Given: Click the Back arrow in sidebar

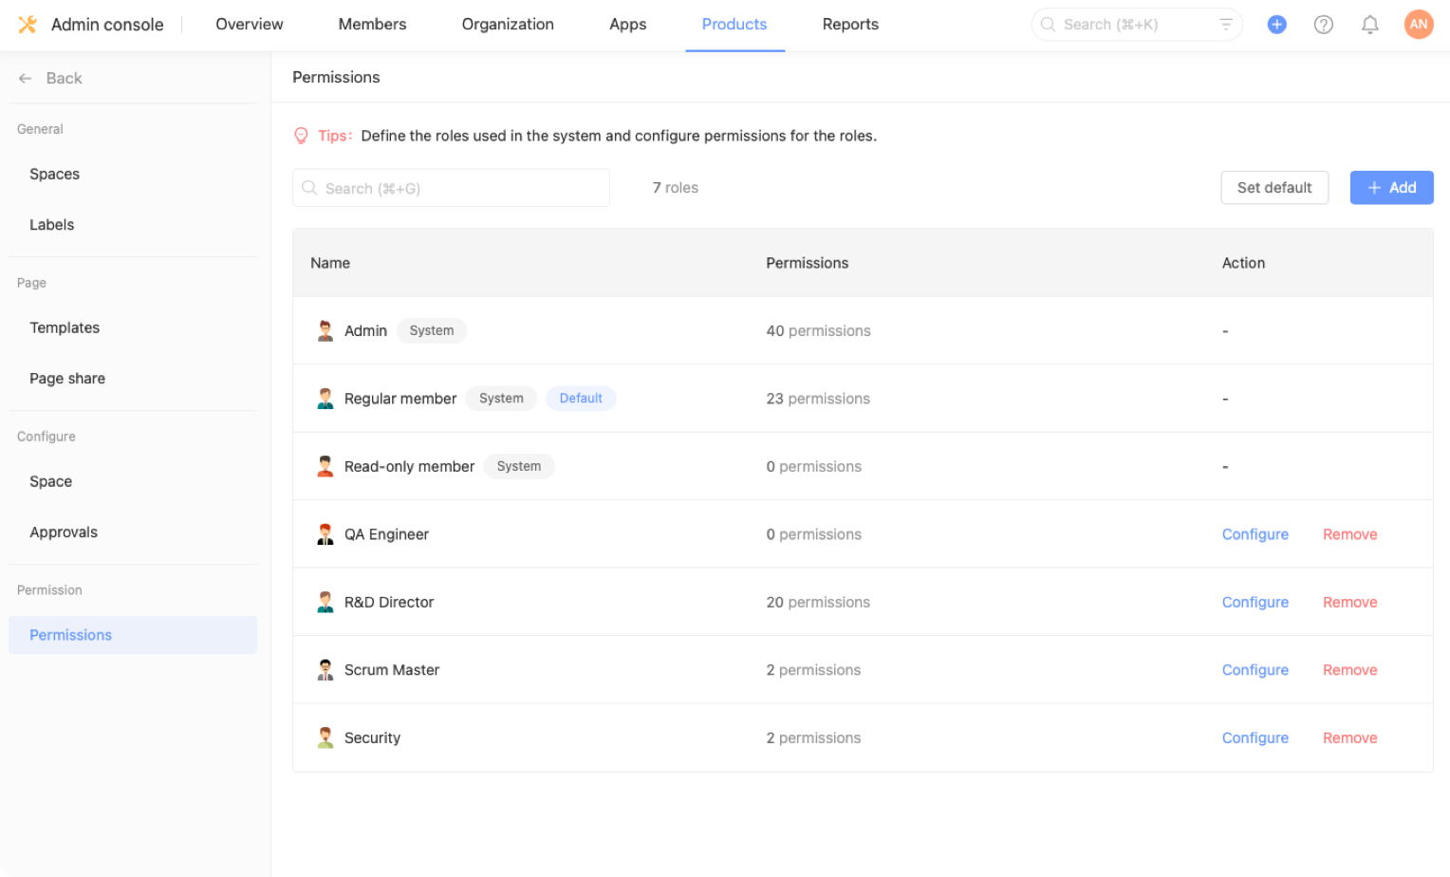Looking at the screenshot, I should pos(26,79).
